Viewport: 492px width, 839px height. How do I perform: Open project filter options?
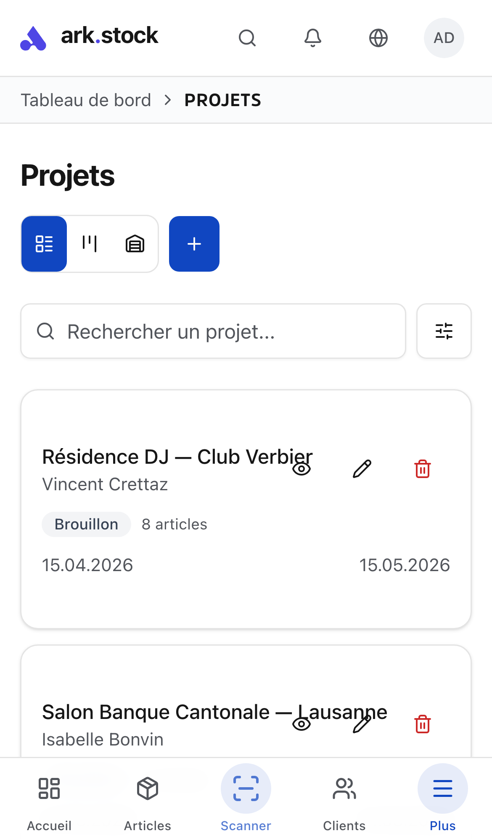pos(444,331)
